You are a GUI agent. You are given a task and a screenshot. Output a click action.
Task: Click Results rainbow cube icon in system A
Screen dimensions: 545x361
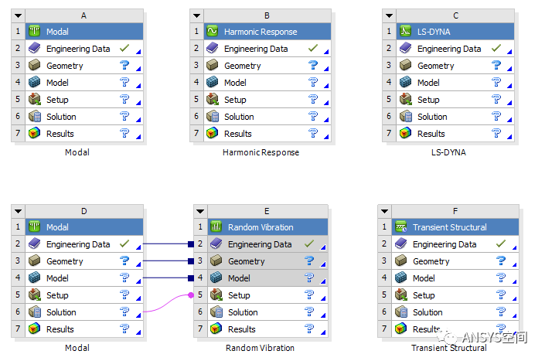point(35,133)
